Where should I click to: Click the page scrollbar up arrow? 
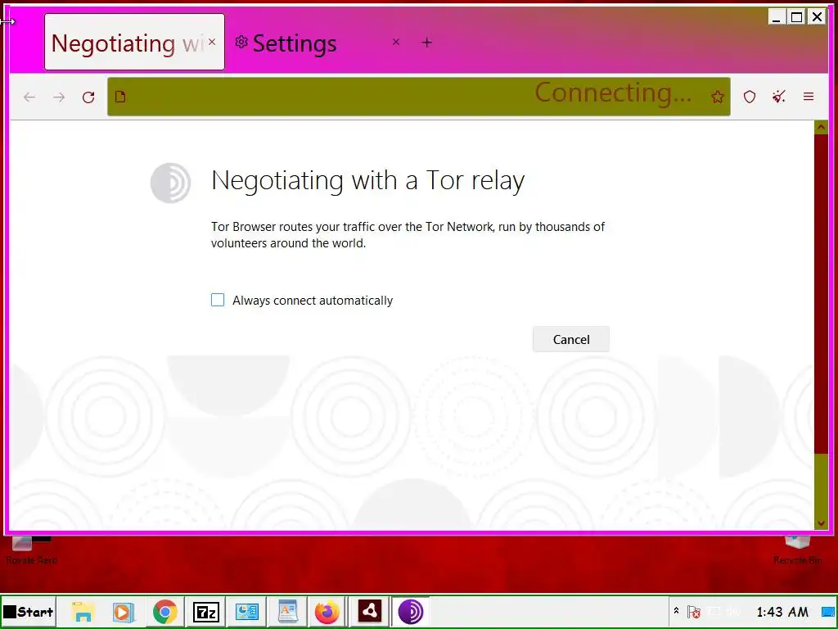[x=821, y=127]
